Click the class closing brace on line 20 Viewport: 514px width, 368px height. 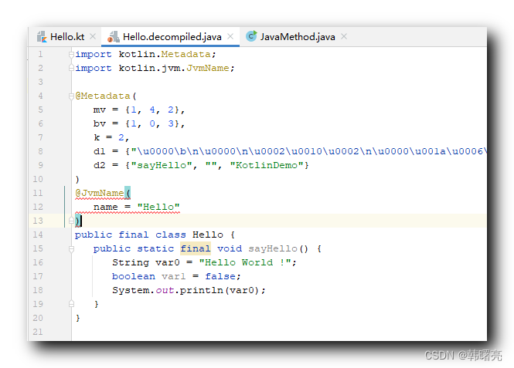click(x=78, y=318)
